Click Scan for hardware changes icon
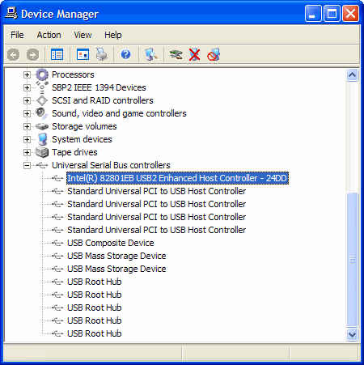The height and width of the screenshot is (365, 364). click(x=151, y=55)
